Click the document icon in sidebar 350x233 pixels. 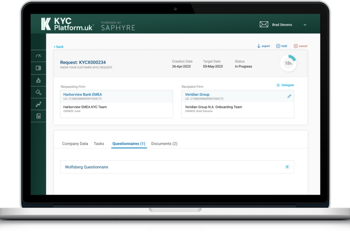pos(38,116)
